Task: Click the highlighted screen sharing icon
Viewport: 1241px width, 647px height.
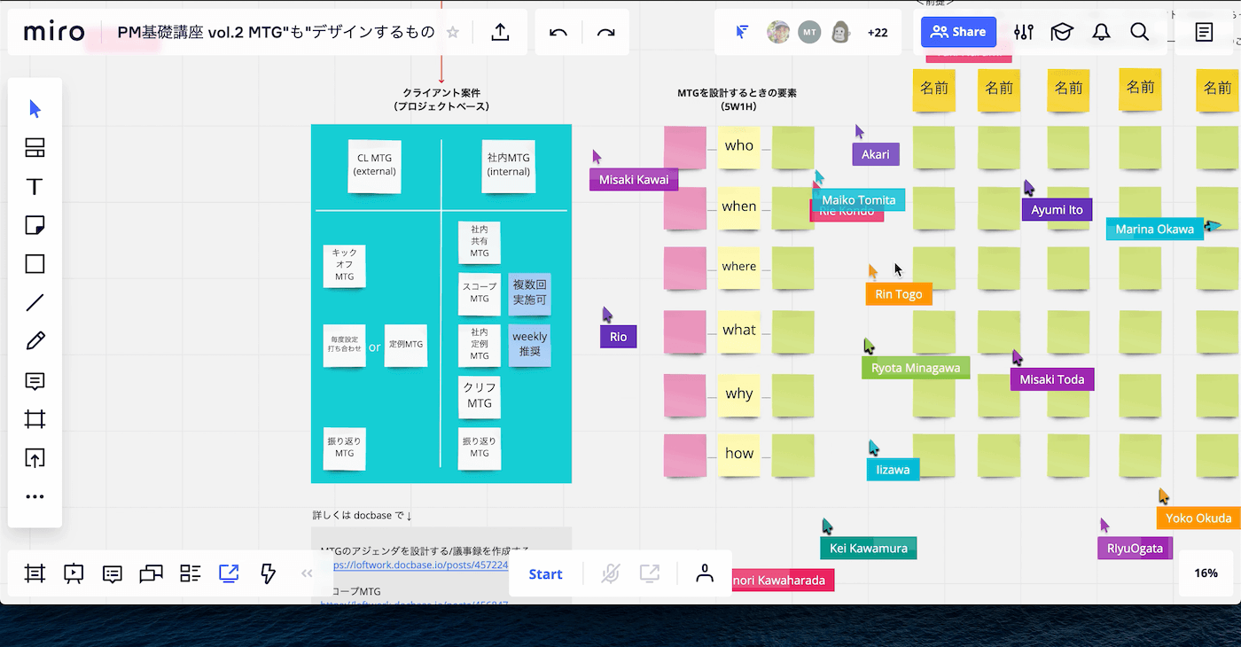Action: 229,573
